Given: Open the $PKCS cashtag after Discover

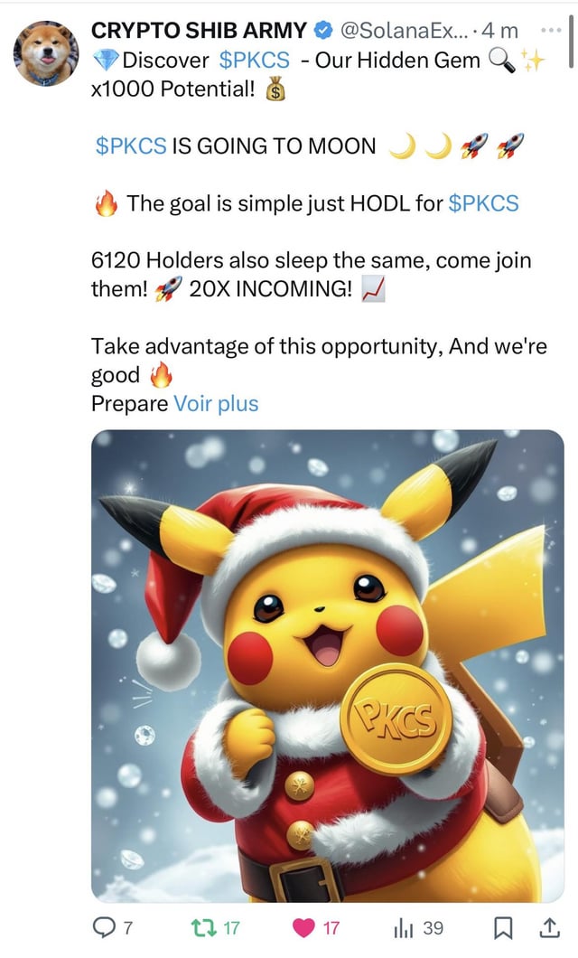Looking at the screenshot, I should (x=255, y=60).
